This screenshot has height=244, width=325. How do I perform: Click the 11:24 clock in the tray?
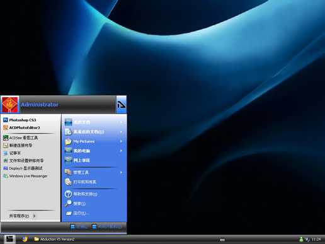[316, 239]
